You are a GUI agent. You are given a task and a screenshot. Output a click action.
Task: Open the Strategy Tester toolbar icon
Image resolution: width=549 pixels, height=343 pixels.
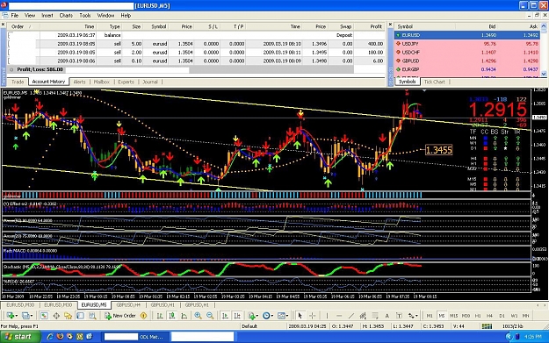92,316
